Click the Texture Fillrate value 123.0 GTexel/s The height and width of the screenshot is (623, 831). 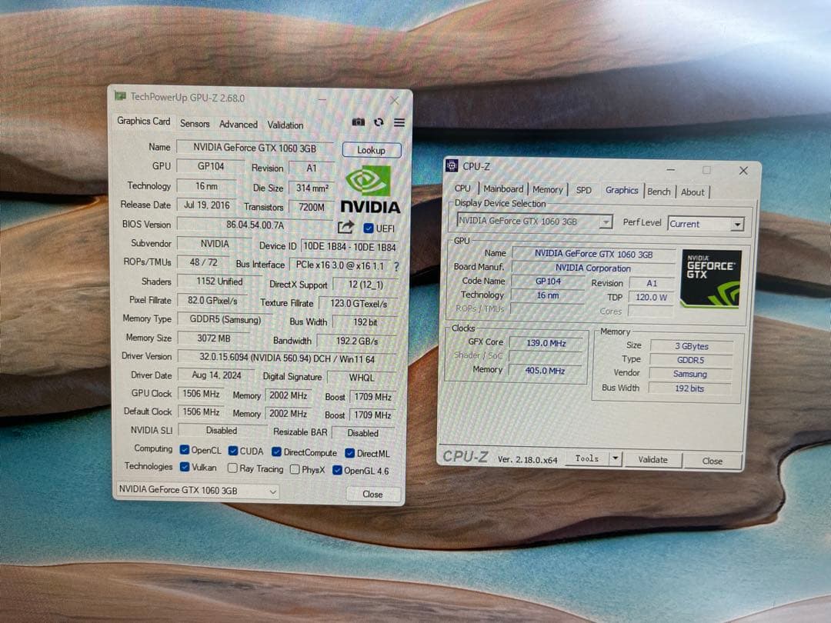pos(359,304)
